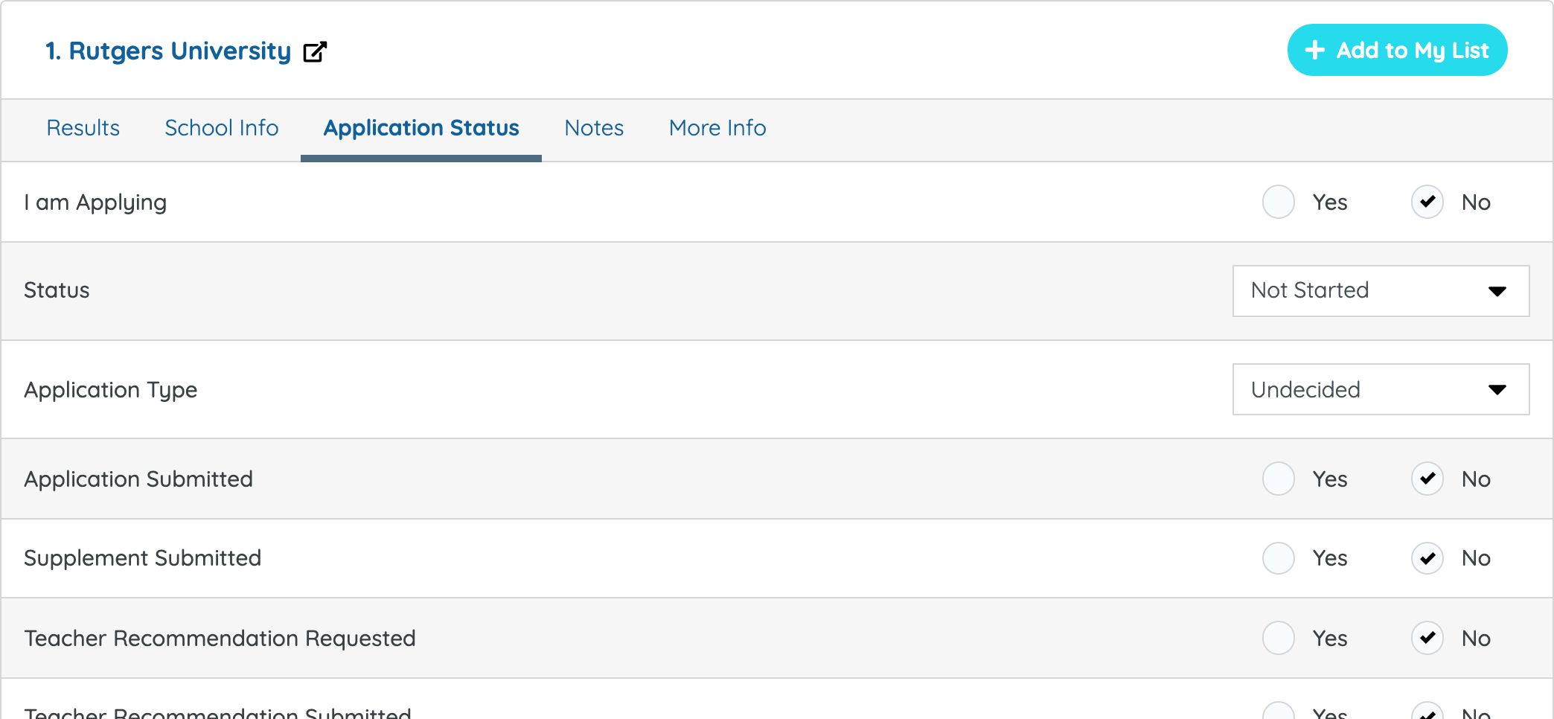Switch to the Results tab

[83, 128]
